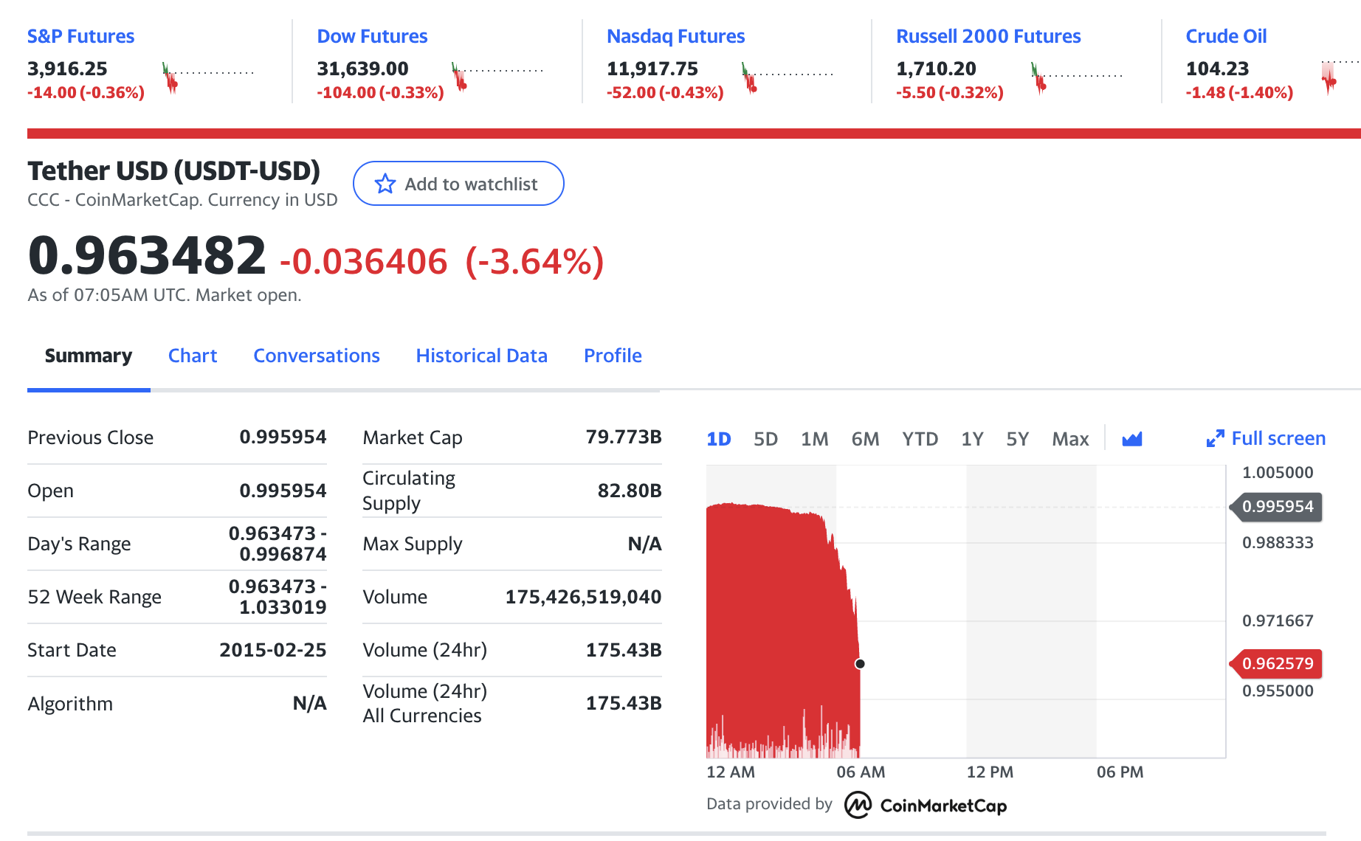Click the S&P Futures price 3,916.25
Viewport: 1361px width, 841px height.
click(x=67, y=69)
